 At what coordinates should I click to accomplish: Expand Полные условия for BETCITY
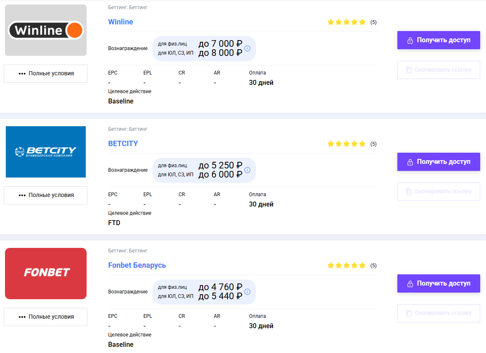(x=46, y=195)
